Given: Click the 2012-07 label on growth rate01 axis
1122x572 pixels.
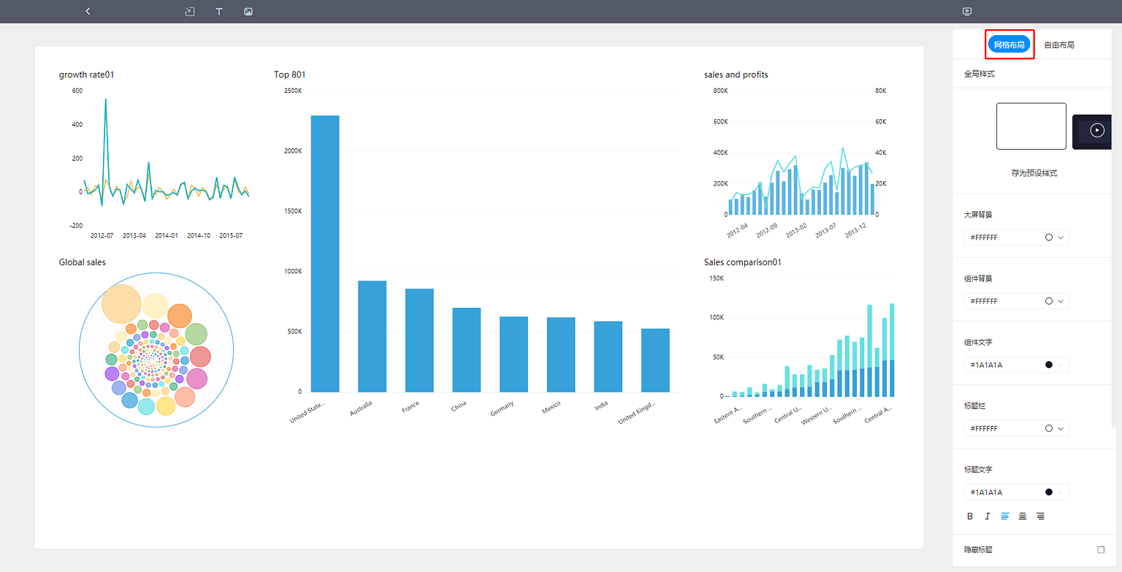Looking at the screenshot, I should 102,236.
